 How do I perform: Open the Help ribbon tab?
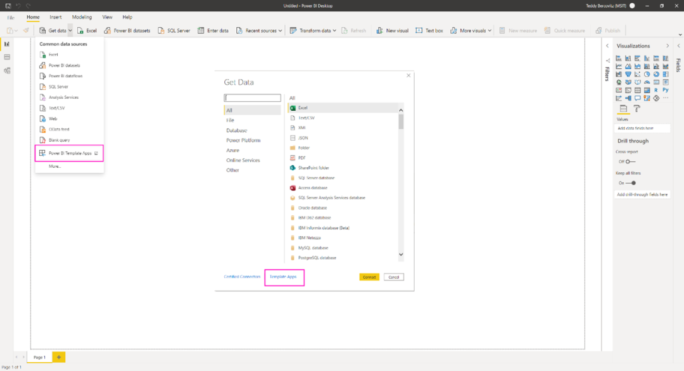127,17
